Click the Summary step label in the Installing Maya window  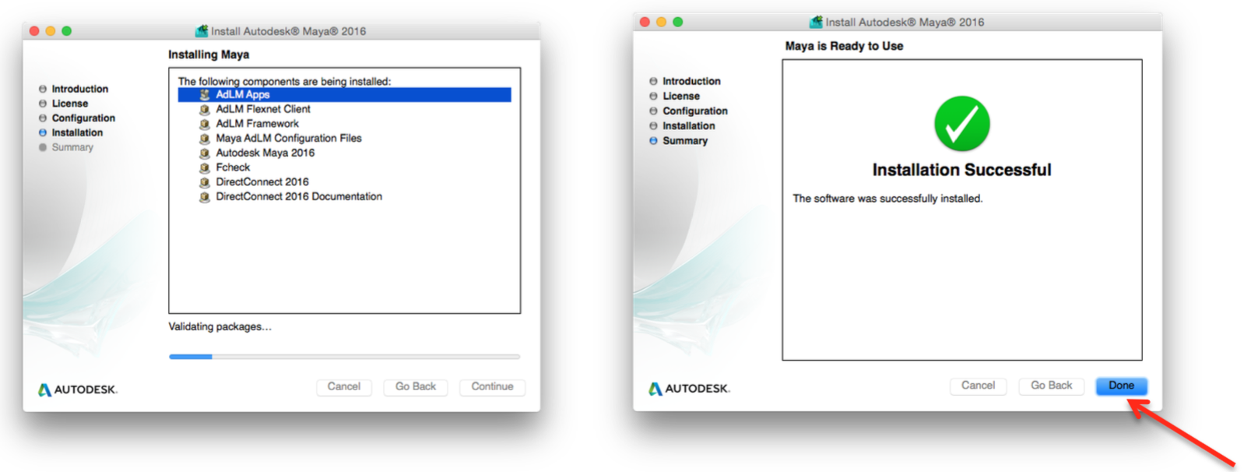72,147
